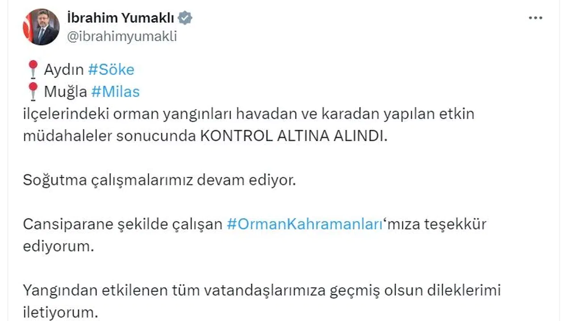Open İbrahim Yumaklı's profile picture

[41, 27]
